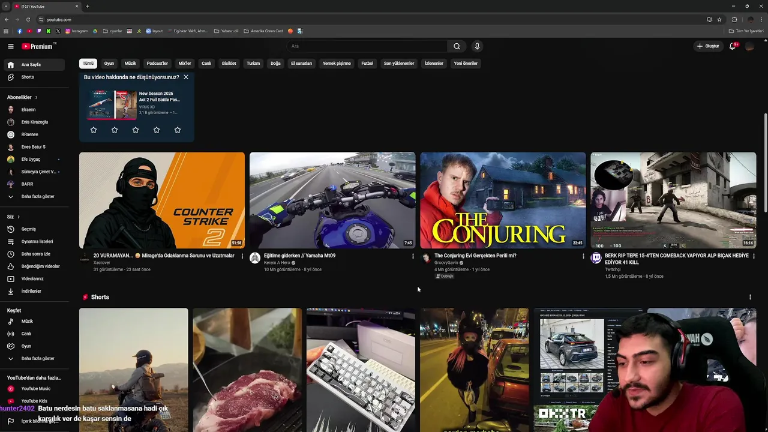Open the BAFIR subscription channel
Viewport: 768px width, 432px height.
33,184
